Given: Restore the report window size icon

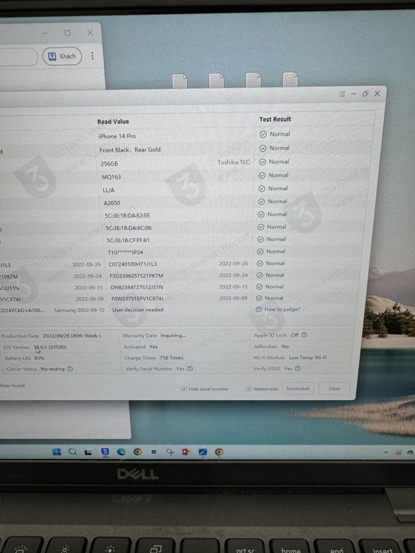Looking at the screenshot, I should click(x=365, y=93).
